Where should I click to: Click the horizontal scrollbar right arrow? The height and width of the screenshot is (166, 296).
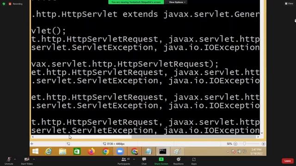click(258, 137)
